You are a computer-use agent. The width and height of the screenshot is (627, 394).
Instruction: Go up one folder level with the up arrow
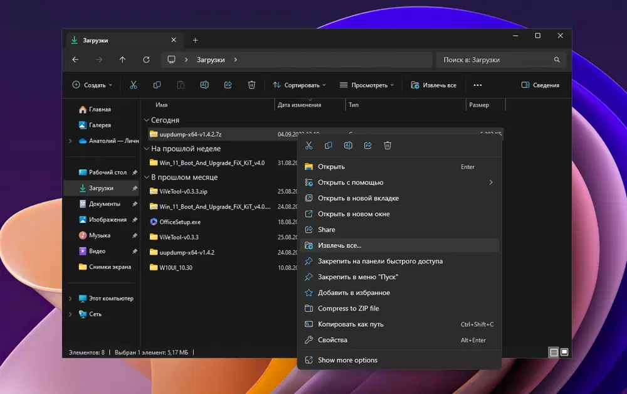pos(122,60)
